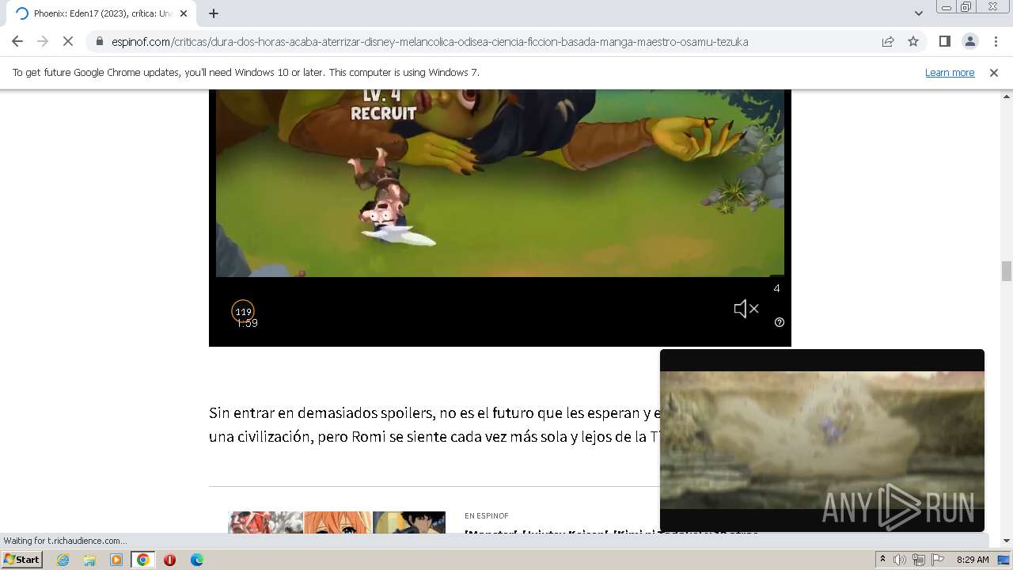This screenshot has height=570, width=1013.
Task: Open Windows Explorer from taskbar
Action: 89,560
